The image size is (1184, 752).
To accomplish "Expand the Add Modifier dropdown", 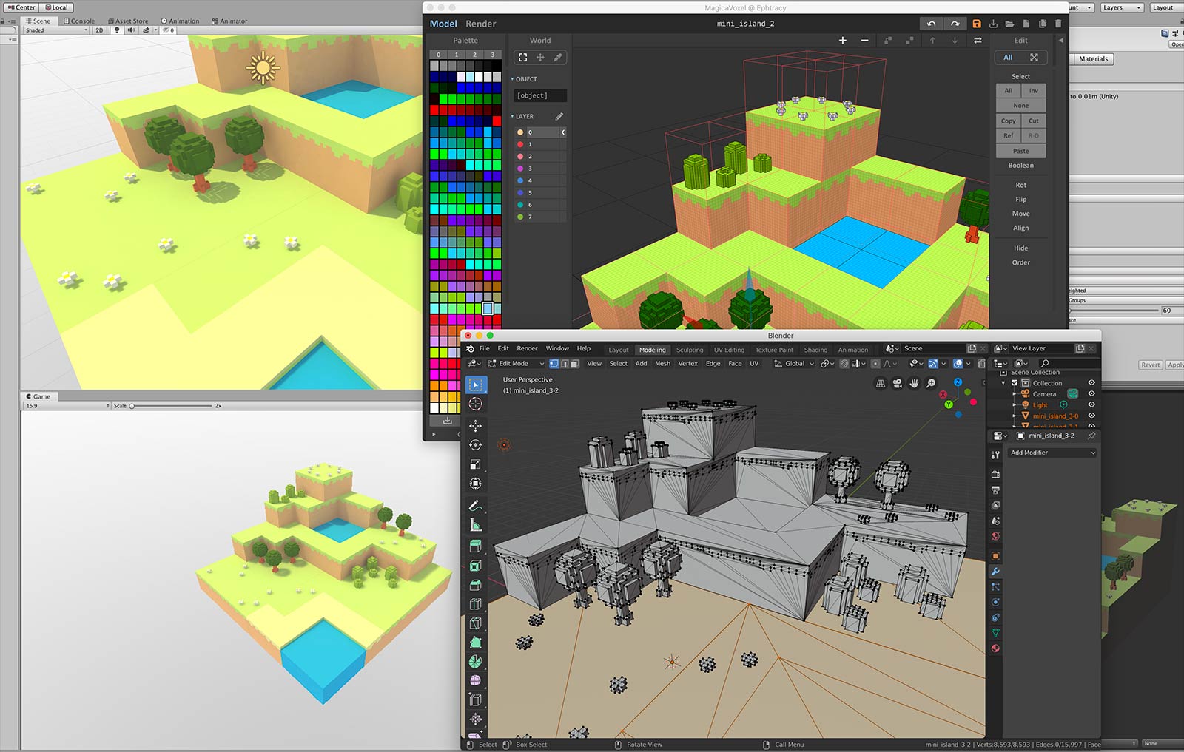I will click(x=1052, y=453).
